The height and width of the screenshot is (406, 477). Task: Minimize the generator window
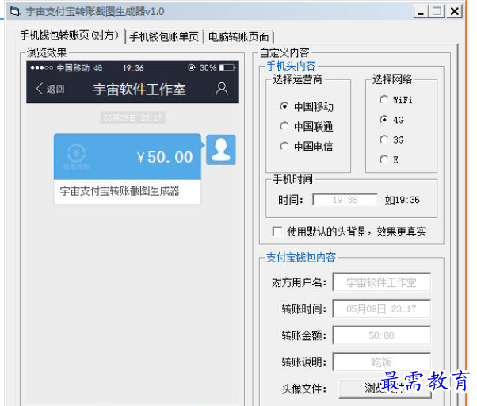(421, 12)
